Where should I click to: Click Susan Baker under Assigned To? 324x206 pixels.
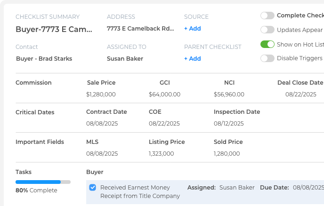pos(125,59)
